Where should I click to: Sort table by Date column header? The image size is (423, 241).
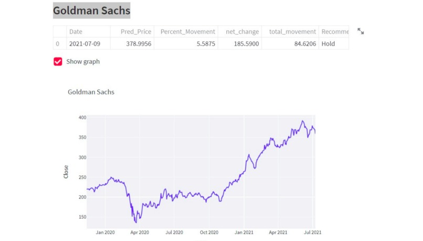[x=88, y=31]
